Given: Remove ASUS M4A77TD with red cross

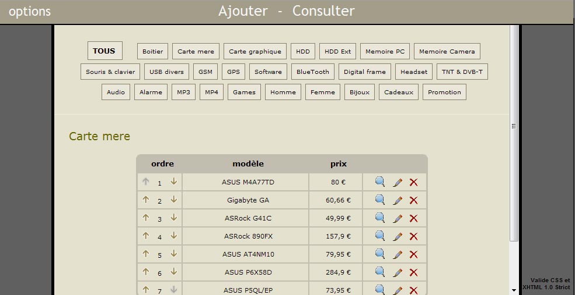Looking at the screenshot, I should coord(414,182).
